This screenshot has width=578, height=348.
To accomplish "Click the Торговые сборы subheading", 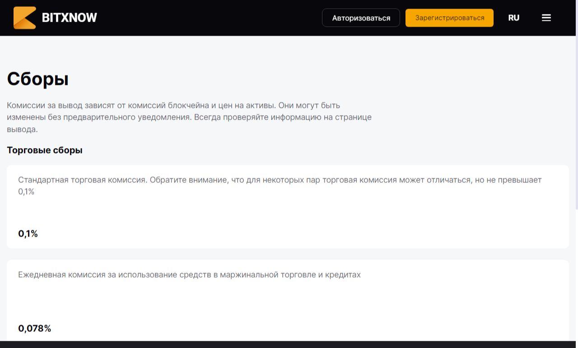I will 45,150.
